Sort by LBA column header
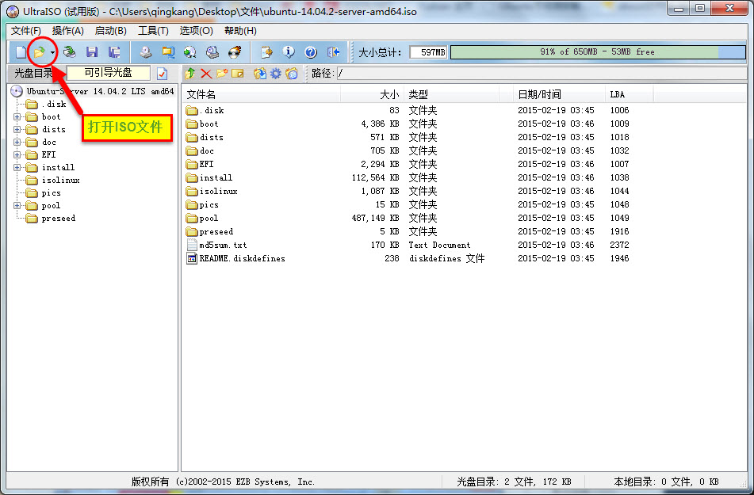Screen dimensions: 754x495 pyautogui.click(x=630, y=94)
